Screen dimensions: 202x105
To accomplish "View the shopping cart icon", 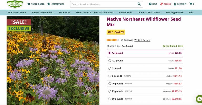I will pyautogui.click(x=191, y=4).
